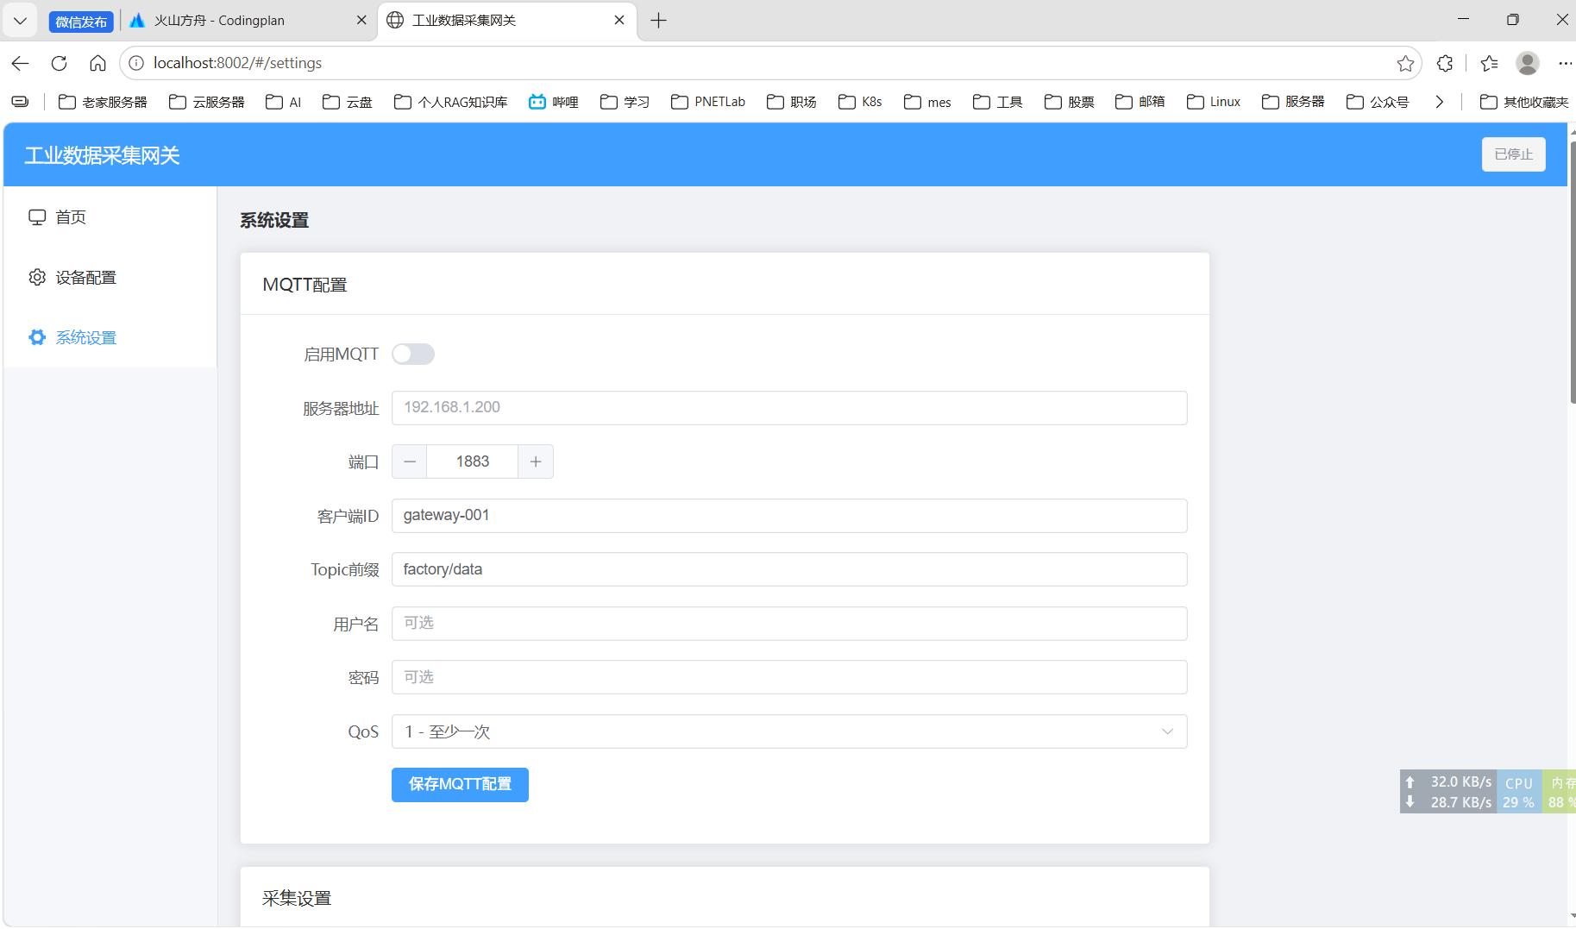Open the 公众号 bookmark folder

coord(1378,102)
